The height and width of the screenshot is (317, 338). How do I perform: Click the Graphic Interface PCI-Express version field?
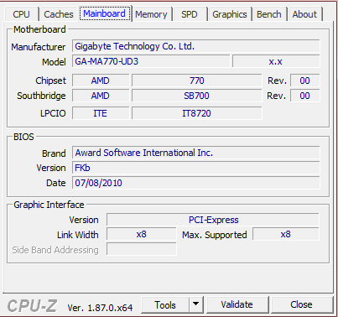click(x=213, y=220)
